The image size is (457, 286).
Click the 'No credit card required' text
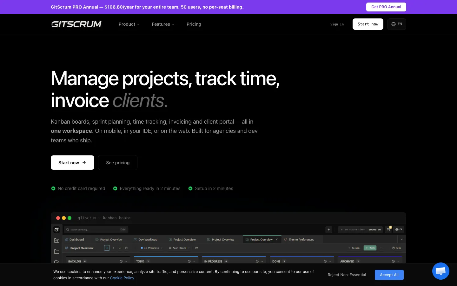[81, 188]
